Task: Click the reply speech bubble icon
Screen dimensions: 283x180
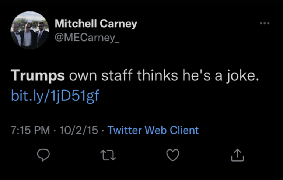Action: pos(43,155)
